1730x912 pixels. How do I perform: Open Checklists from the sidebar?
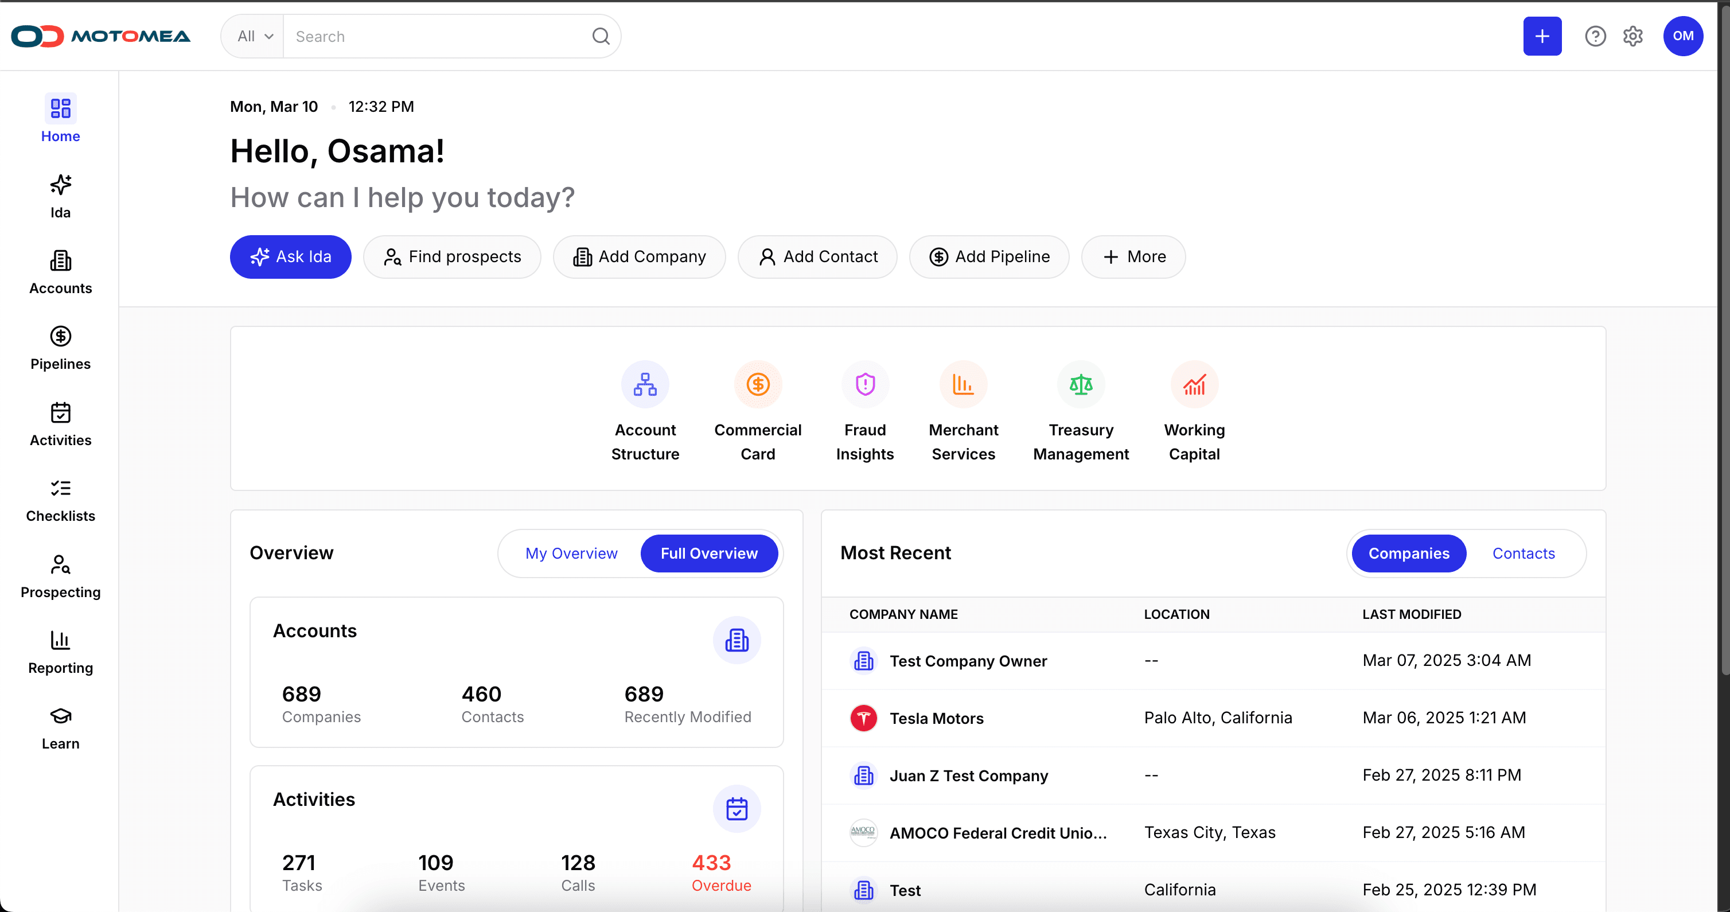tap(60, 500)
